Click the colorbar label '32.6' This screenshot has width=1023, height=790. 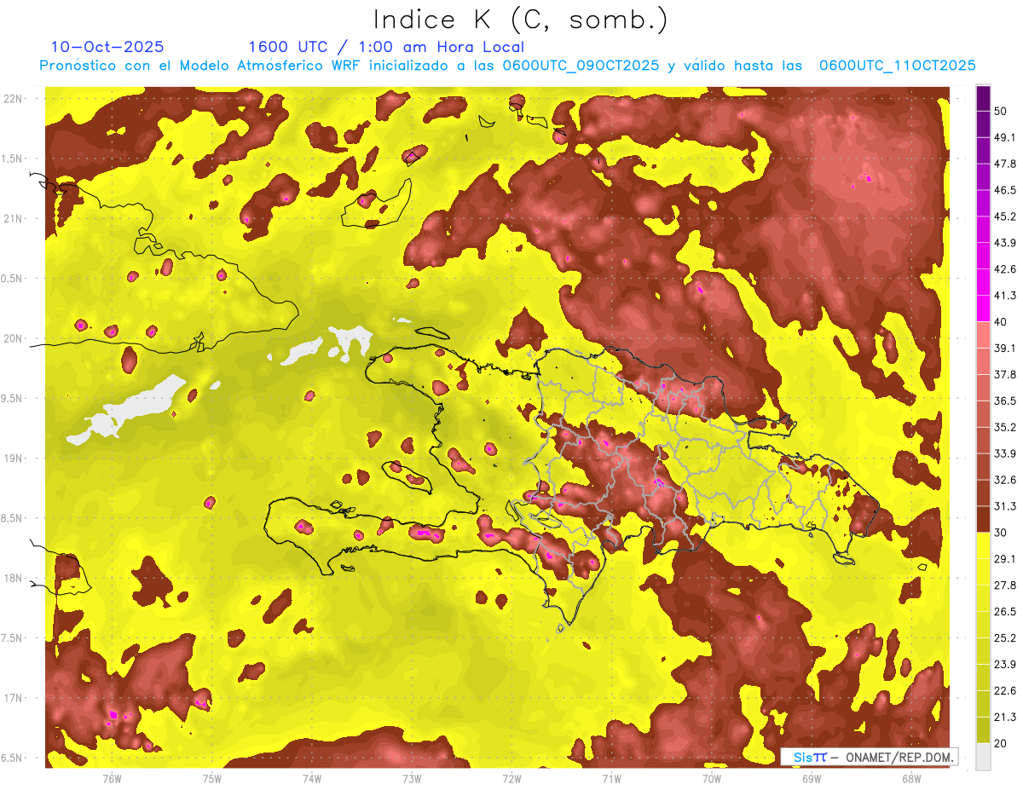(1006, 481)
